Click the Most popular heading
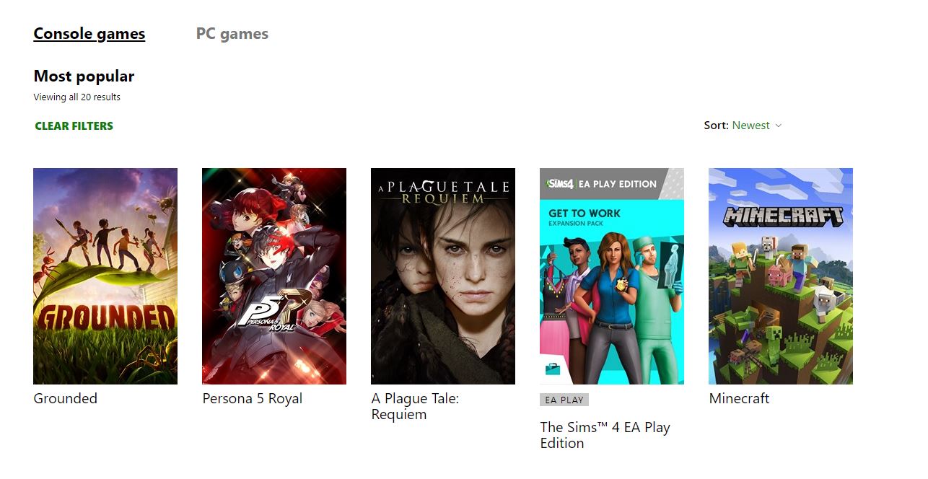 [x=84, y=76]
